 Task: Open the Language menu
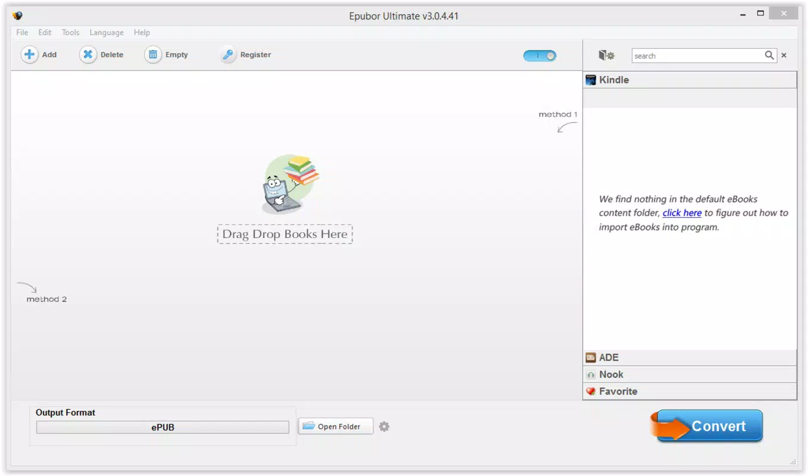[107, 33]
